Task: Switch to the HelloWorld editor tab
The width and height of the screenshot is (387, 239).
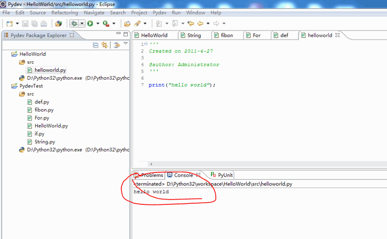Action: point(154,35)
